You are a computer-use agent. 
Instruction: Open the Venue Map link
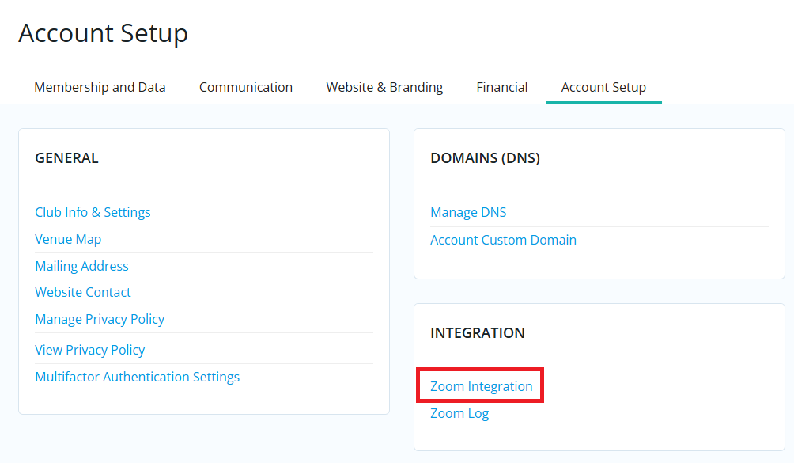point(68,239)
